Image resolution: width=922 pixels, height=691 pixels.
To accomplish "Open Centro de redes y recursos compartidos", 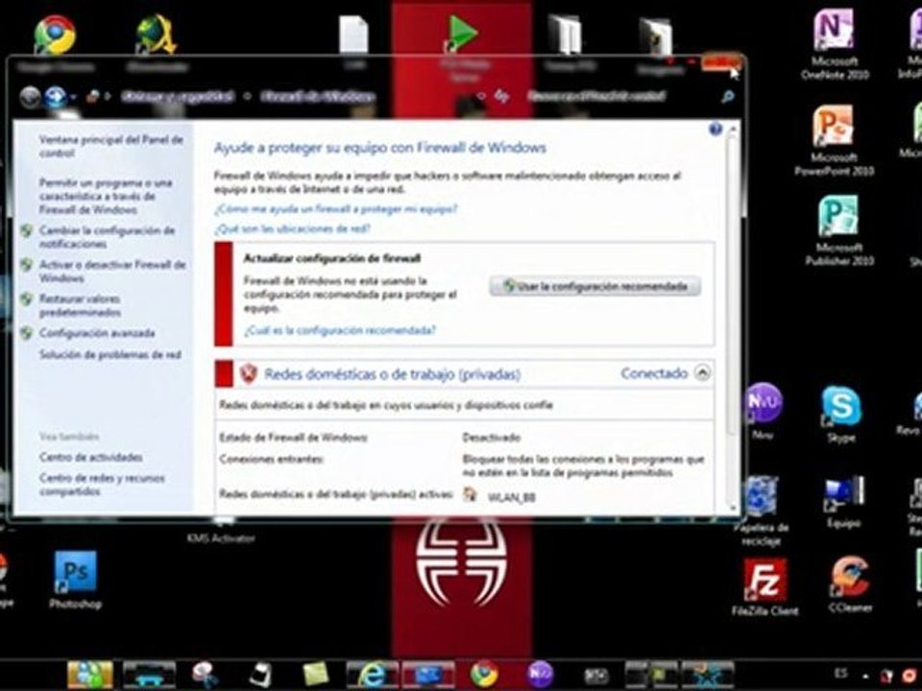I will pyautogui.click(x=102, y=485).
